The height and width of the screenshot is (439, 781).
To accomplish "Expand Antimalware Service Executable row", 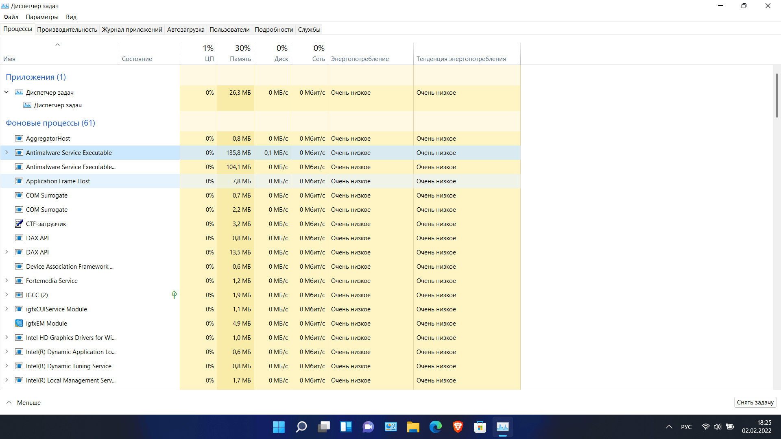I will (x=7, y=152).
